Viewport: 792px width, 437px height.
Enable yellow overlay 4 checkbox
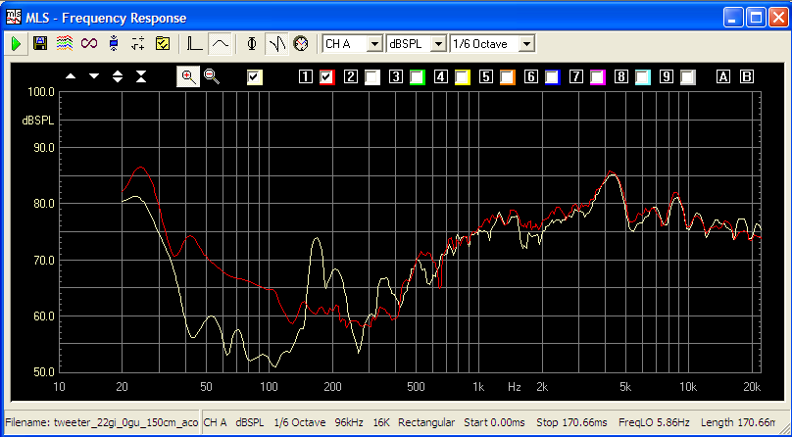463,77
